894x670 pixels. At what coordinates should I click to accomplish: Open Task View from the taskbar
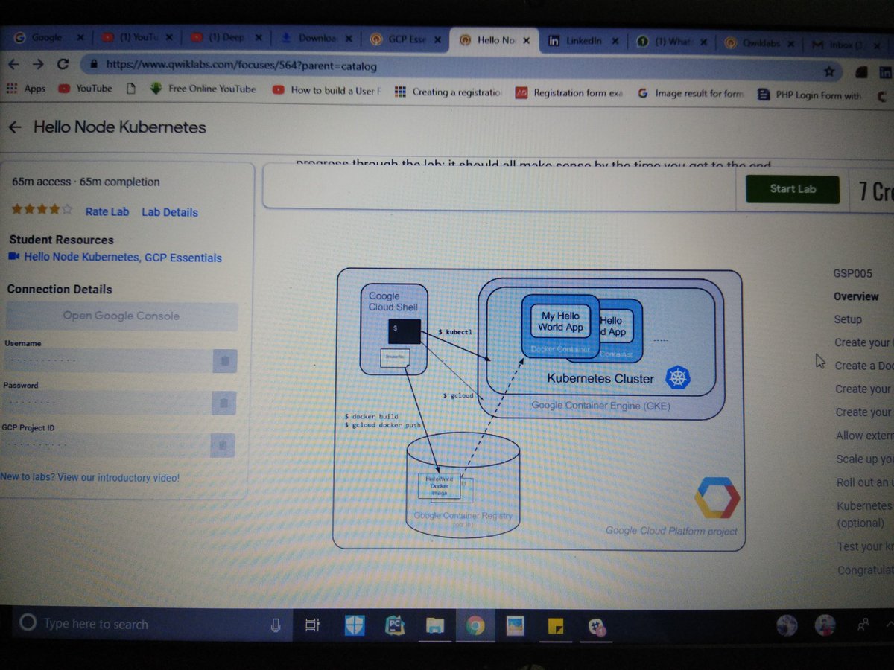(x=312, y=625)
